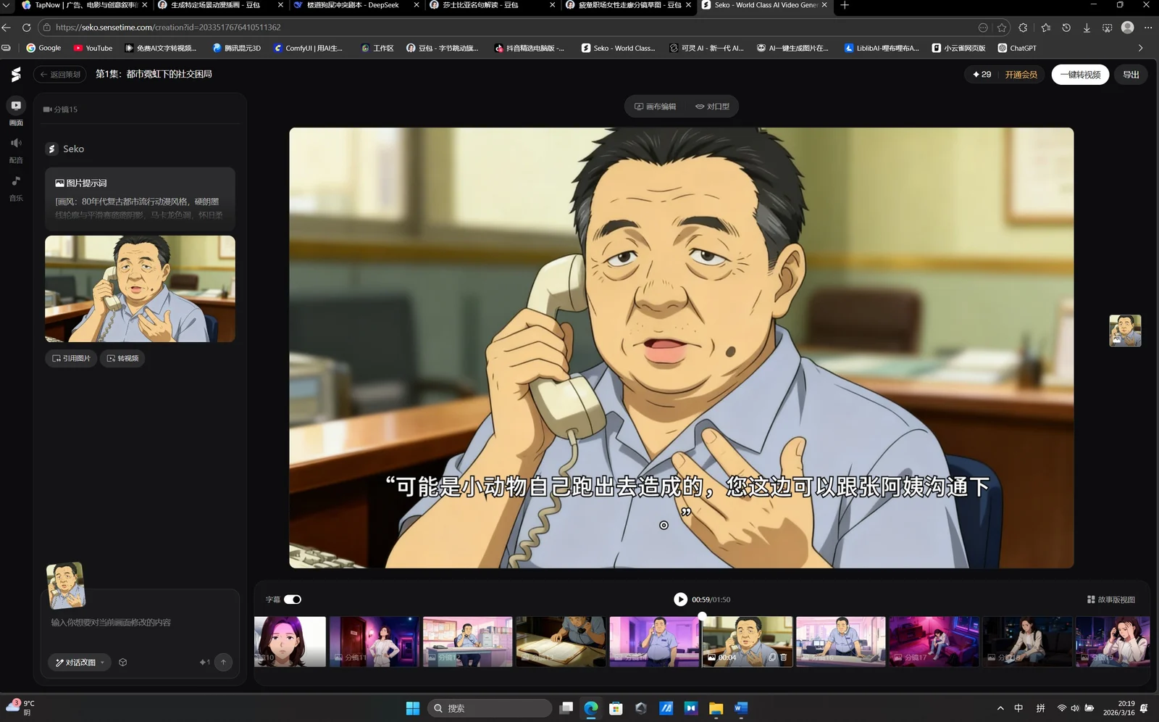The height and width of the screenshot is (722, 1159).
Task: Open browser downloads icon
Action: coord(1087,28)
